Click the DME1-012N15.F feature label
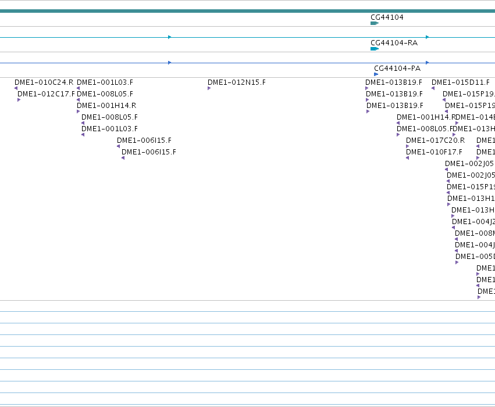Screen dimensions: 495x407 coord(237,82)
